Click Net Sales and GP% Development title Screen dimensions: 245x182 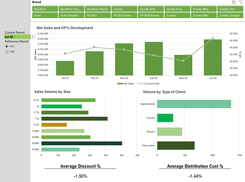click(x=65, y=28)
